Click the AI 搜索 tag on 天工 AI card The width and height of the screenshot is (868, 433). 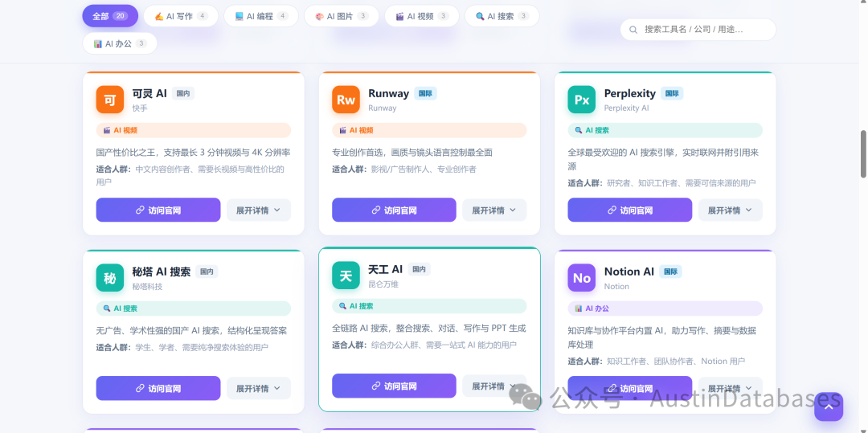[x=429, y=306]
